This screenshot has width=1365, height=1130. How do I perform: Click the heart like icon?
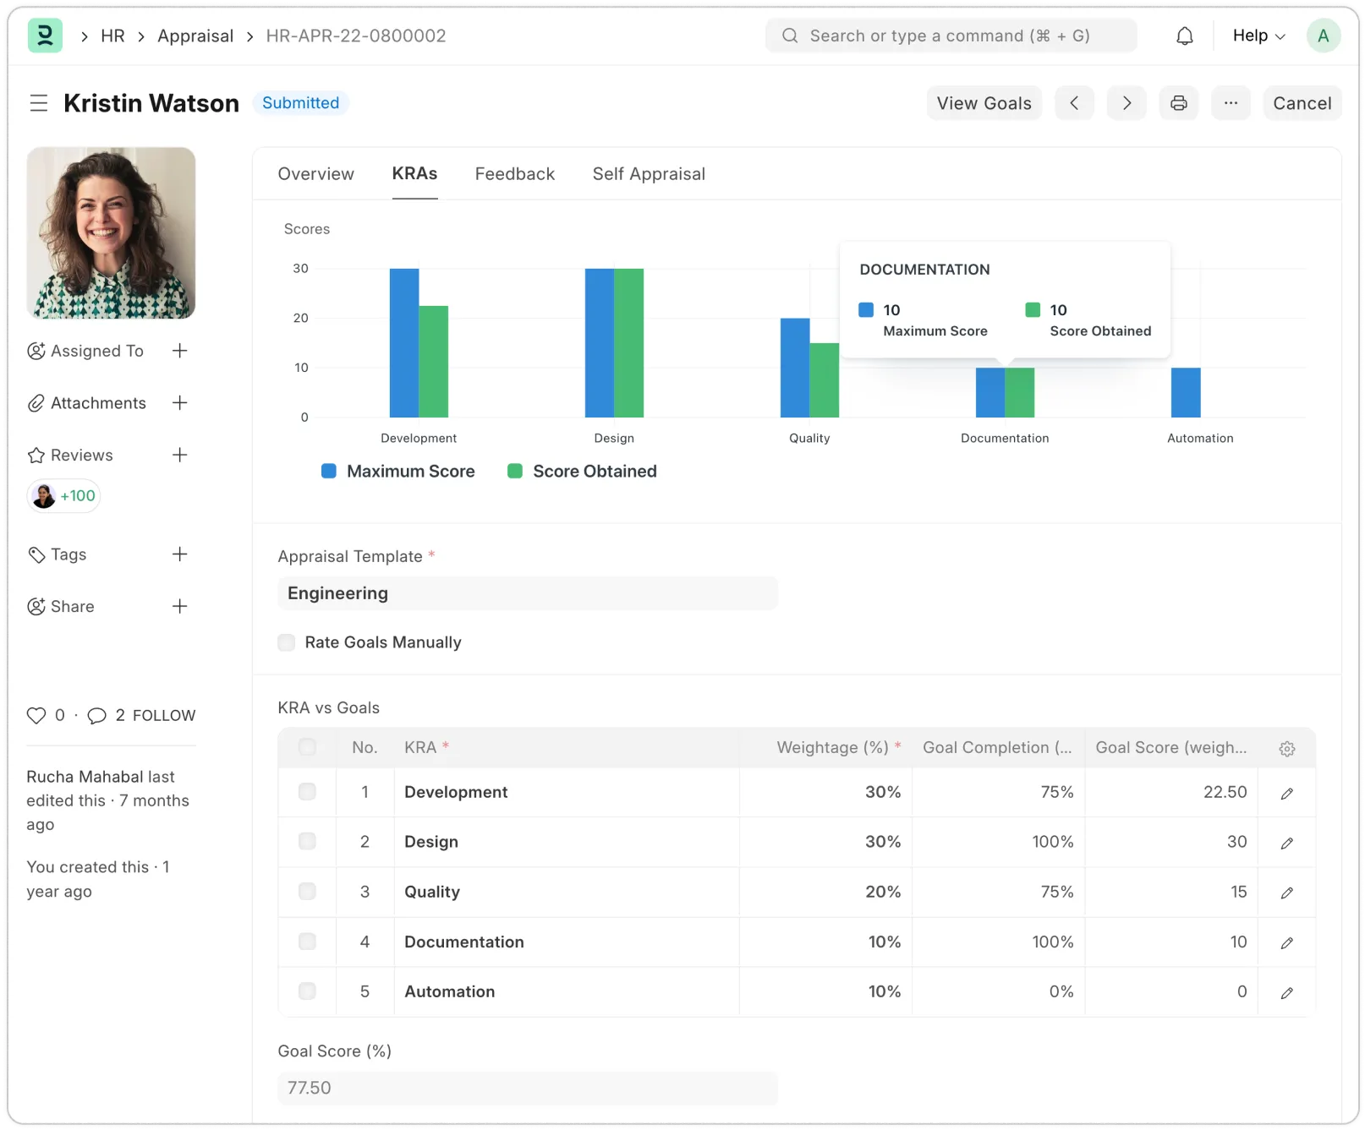click(36, 716)
